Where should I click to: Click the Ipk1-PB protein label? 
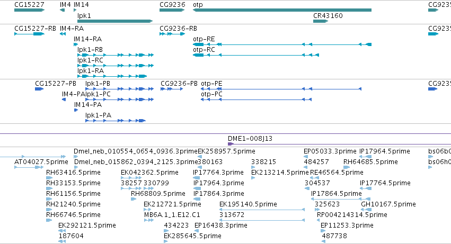click(98, 84)
